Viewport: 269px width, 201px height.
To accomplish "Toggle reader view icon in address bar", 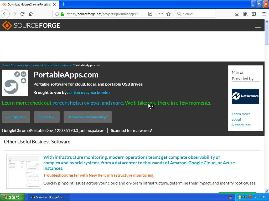I will (150, 14).
